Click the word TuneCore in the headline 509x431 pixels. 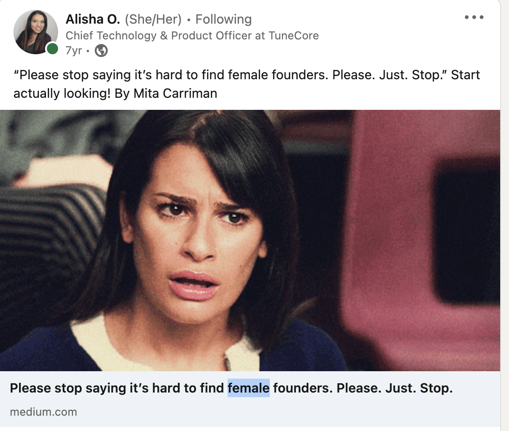[x=294, y=36]
